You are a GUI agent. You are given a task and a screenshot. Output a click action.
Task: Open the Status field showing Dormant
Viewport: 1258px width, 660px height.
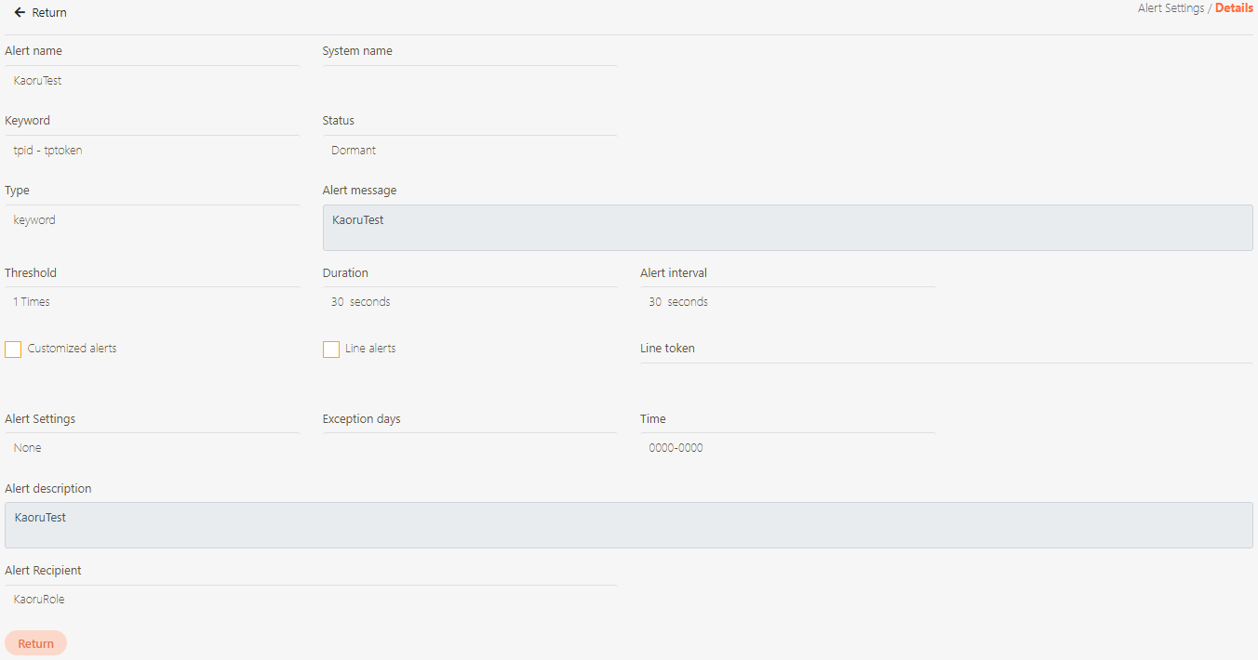coord(469,151)
